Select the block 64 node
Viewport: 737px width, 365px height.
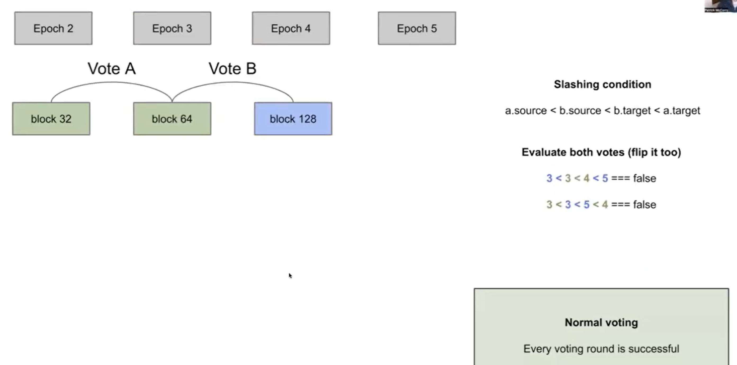pyautogui.click(x=172, y=118)
